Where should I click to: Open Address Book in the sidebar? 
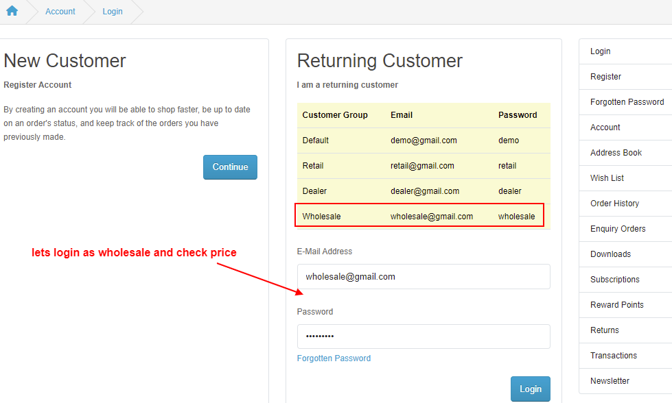[625, 153]
